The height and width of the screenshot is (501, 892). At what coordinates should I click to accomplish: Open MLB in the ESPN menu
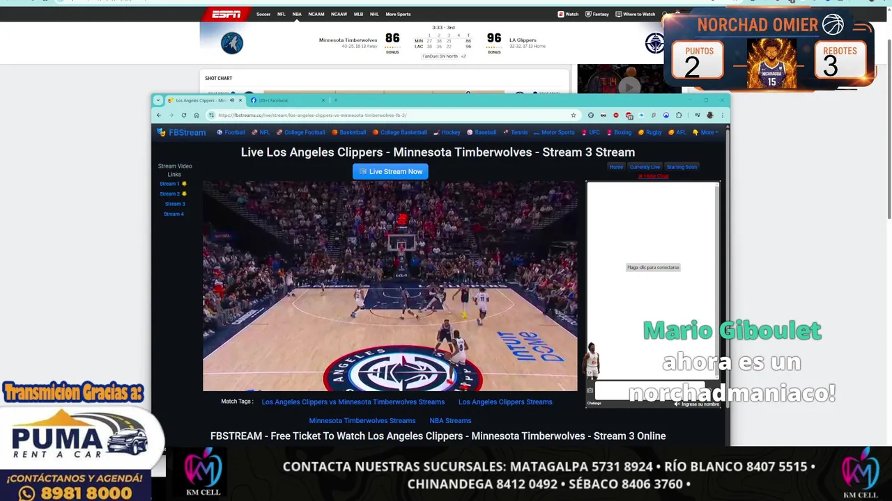pos(358,14)
